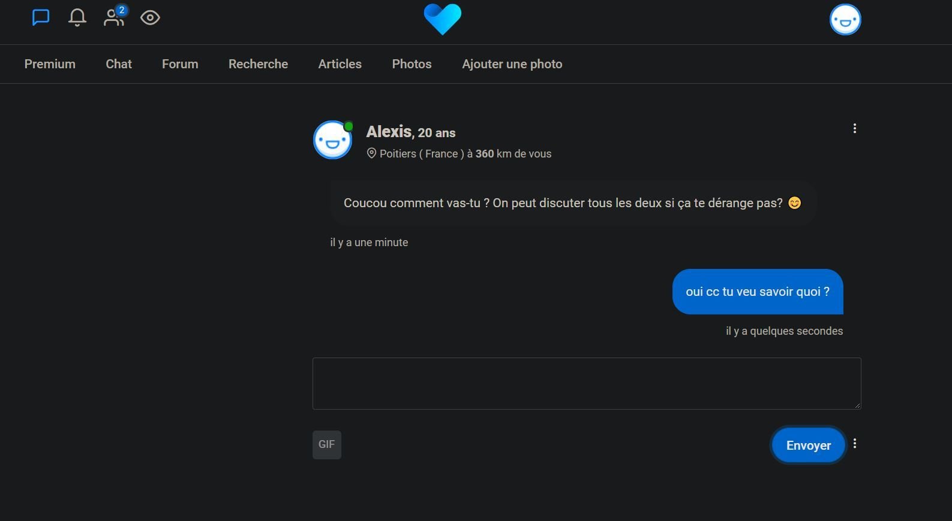The height and width of the screenshot is (521, 952).
Task: Open the Recherche page
Action: (258, 64)
